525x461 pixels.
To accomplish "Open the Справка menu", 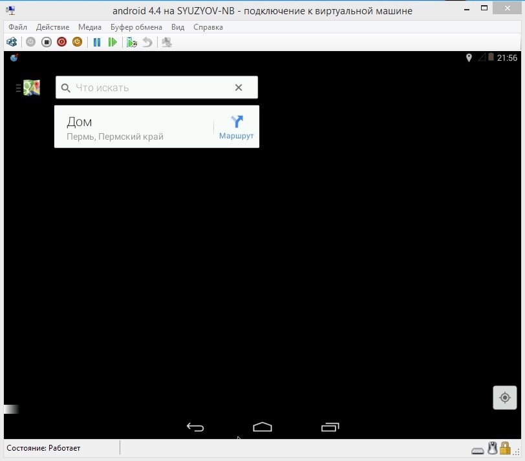I will 208,27.
